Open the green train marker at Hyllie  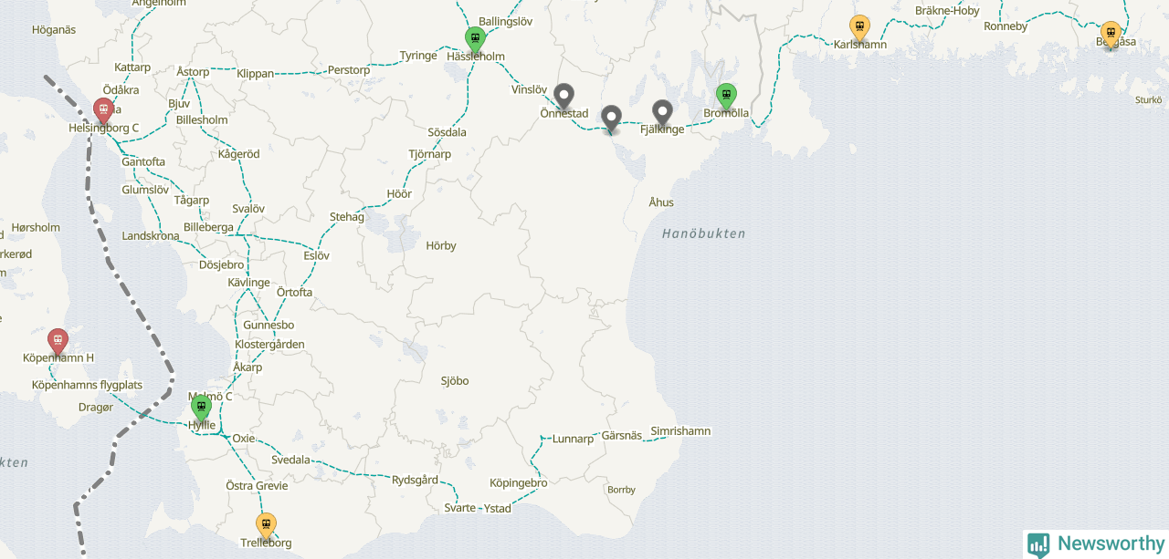(x=201, y=408)
